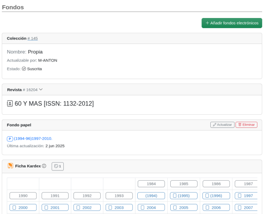Select the 1984 year cell
264x214 pixels.
[151, 184]
